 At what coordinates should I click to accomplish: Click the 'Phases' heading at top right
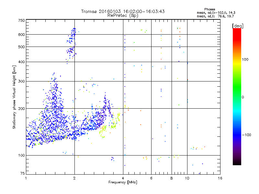[209, 9]
